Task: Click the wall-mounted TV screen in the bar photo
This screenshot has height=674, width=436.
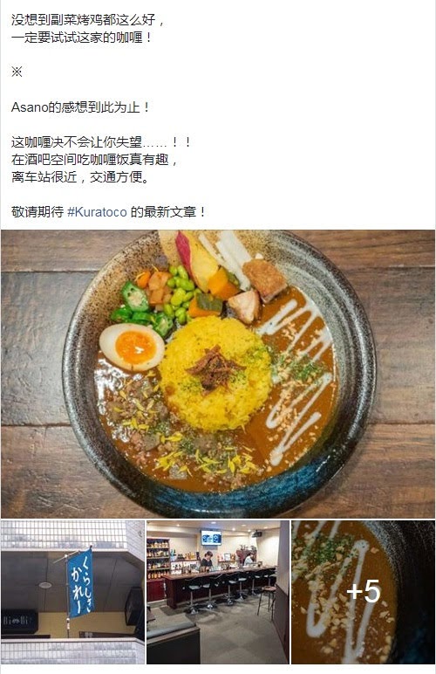Action: pyautogui.click(x=211, y=538)
